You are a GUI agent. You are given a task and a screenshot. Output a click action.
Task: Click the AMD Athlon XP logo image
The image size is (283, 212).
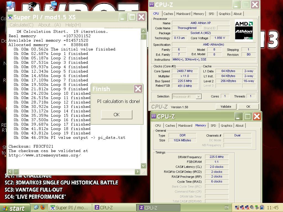pyautogui.click(x=244, y=31)
